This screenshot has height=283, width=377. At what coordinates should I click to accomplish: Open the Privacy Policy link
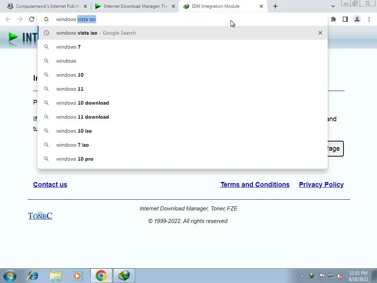pyautogui.click(x=321, y=185)
